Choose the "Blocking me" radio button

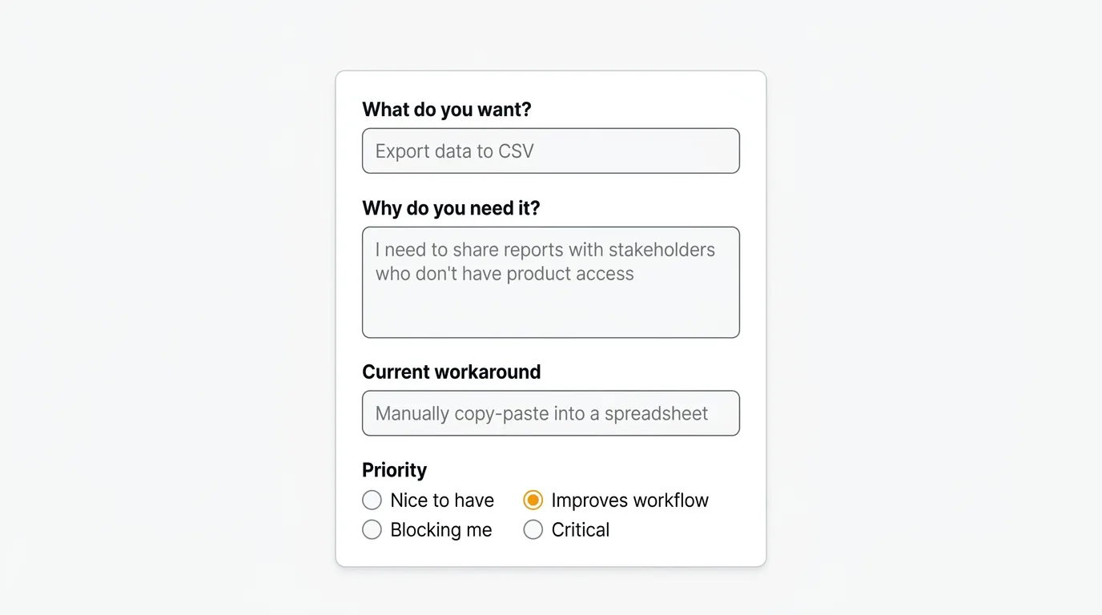[372, 530]
